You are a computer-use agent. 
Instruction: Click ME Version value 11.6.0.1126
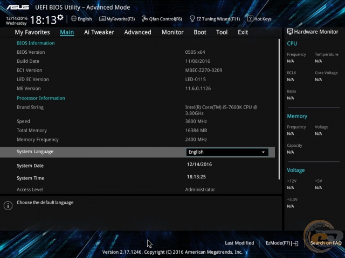(198, 88)
